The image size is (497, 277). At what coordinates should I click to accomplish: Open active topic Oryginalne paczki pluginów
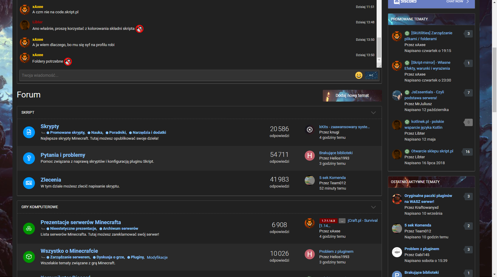428,199
